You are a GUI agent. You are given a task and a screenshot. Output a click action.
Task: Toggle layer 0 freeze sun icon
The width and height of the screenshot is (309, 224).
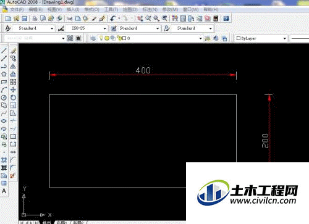click(107, 38)
